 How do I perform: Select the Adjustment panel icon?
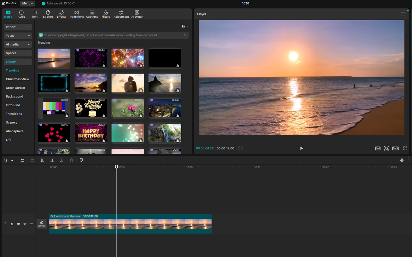pos(121,14)
